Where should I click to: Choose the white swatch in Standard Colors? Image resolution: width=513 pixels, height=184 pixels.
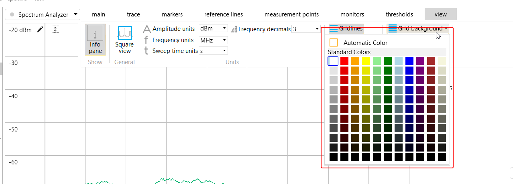(x=333, y=61)
